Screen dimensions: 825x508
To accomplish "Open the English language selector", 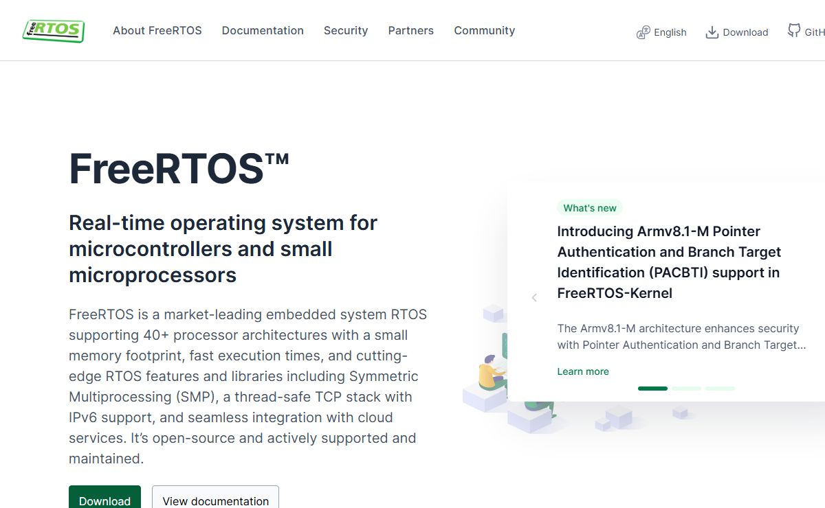I will (662, 32).
